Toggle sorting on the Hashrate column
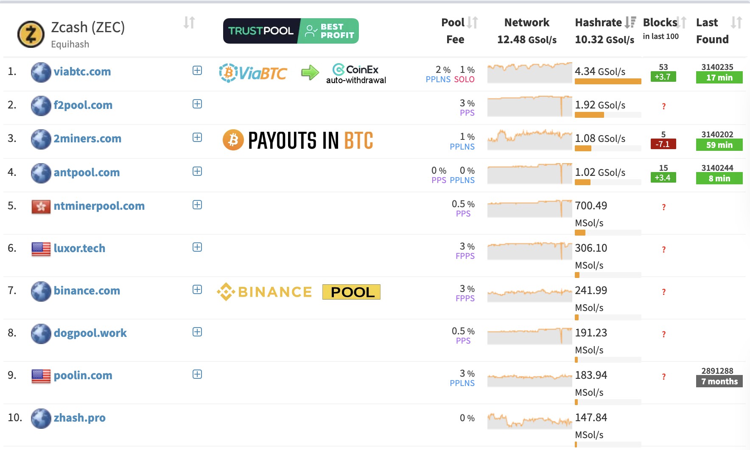 tap(630, 22)
